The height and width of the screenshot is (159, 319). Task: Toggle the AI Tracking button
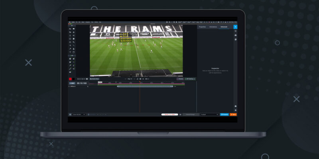click(x=190, y=79)
